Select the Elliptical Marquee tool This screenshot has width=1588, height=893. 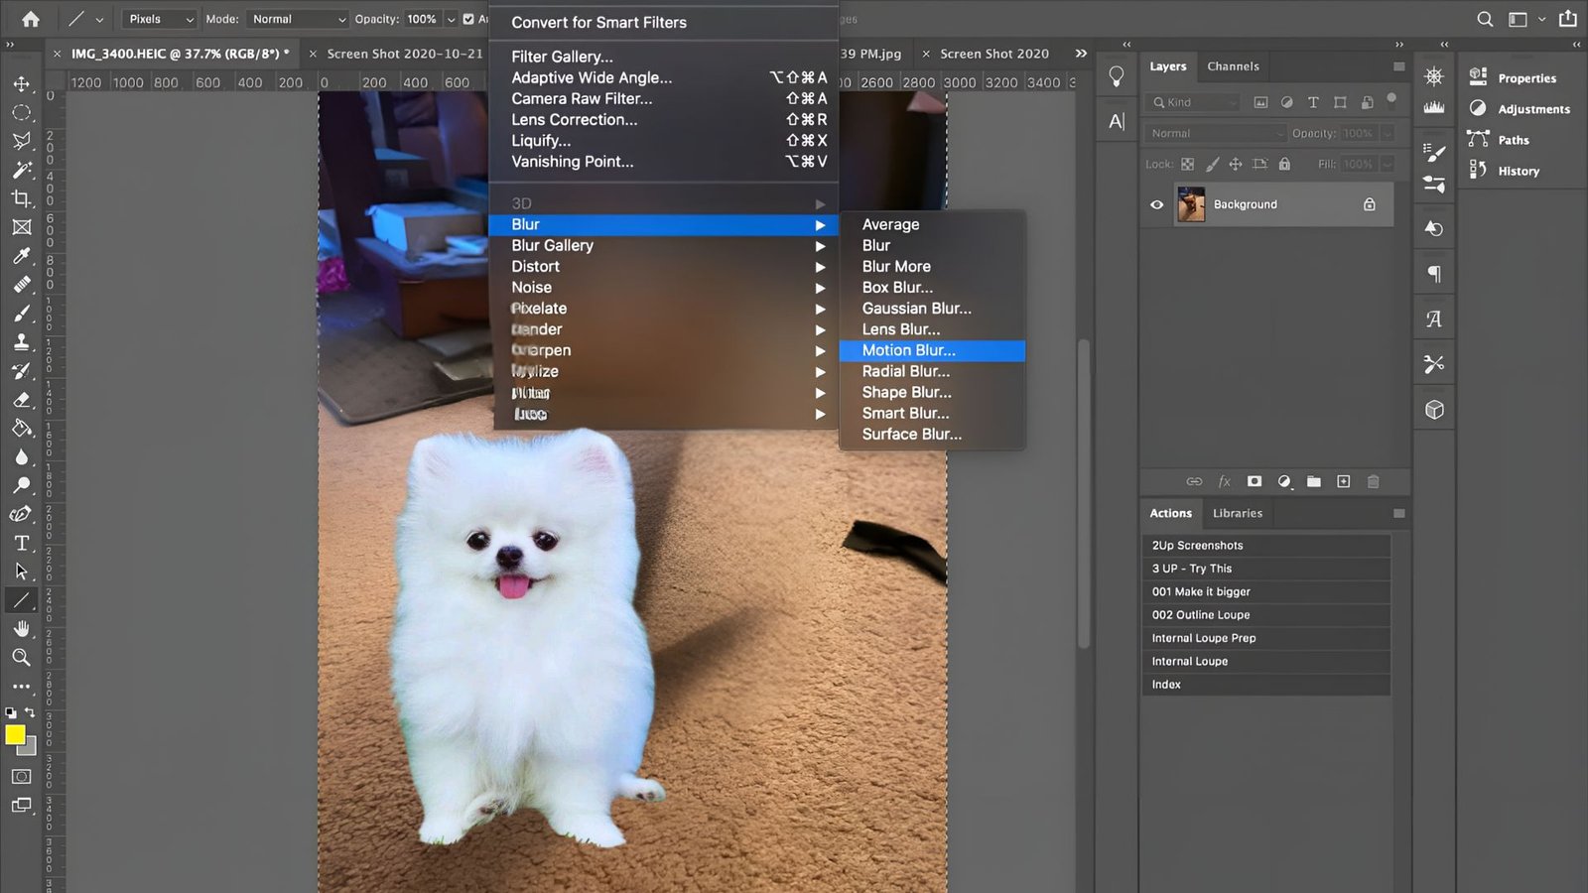click(21, 112)
